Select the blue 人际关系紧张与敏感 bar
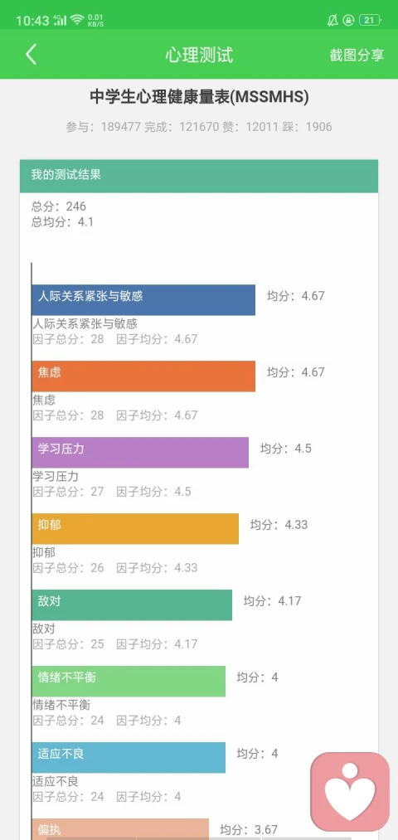The image size is (398, 840). tap(143, 300)
